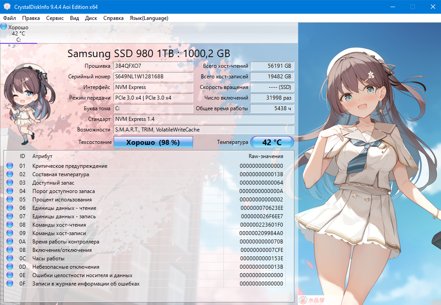Close the CrystalDiskInfo window

tap(433, 7)
